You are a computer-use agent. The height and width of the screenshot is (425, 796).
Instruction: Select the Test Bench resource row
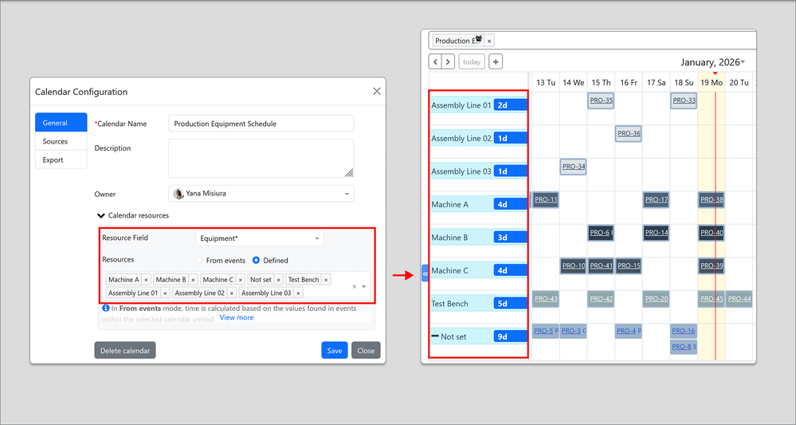click(x=479, y=303)
